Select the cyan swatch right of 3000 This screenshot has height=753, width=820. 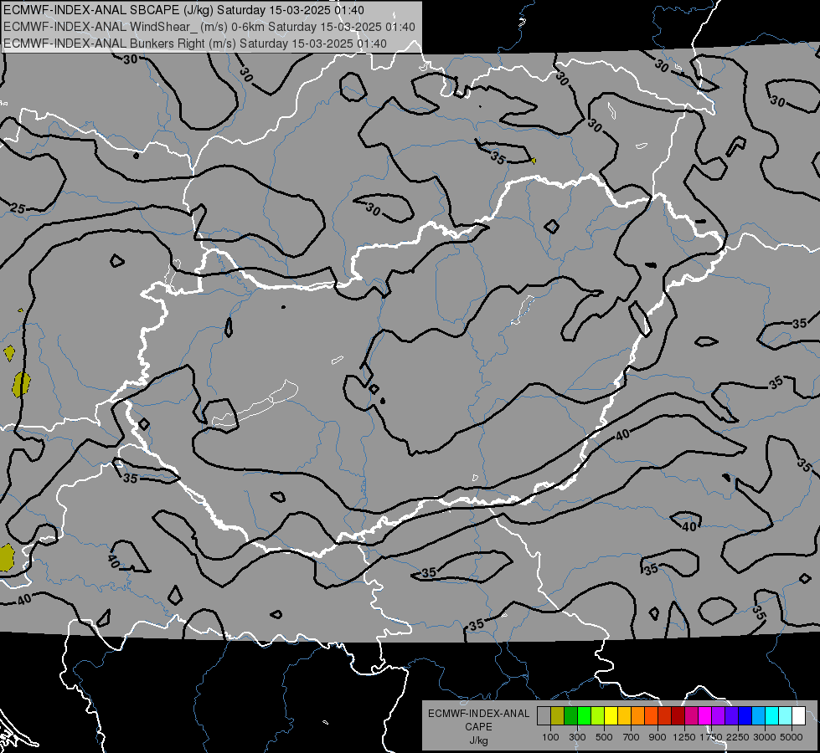point(772,715)
